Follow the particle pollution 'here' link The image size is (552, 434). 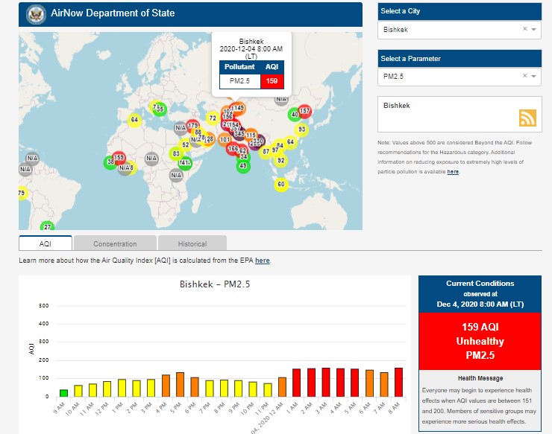point(453,171)
